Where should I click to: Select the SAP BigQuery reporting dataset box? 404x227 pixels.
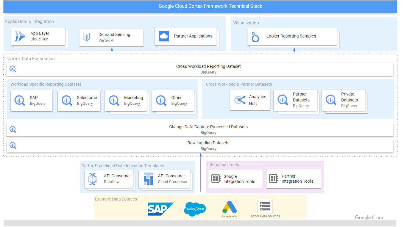pos(31,101)
